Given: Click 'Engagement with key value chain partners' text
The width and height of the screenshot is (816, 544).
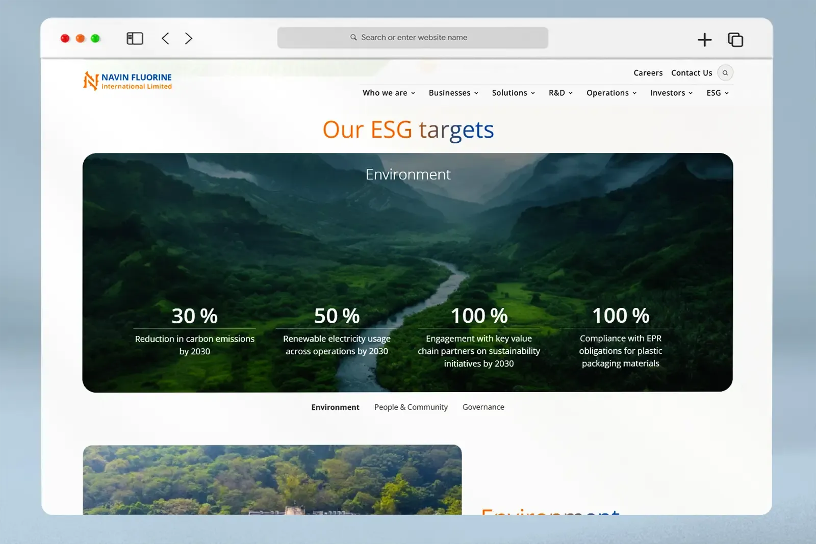Looking at the screenshot, I should (x=479, y=351).
